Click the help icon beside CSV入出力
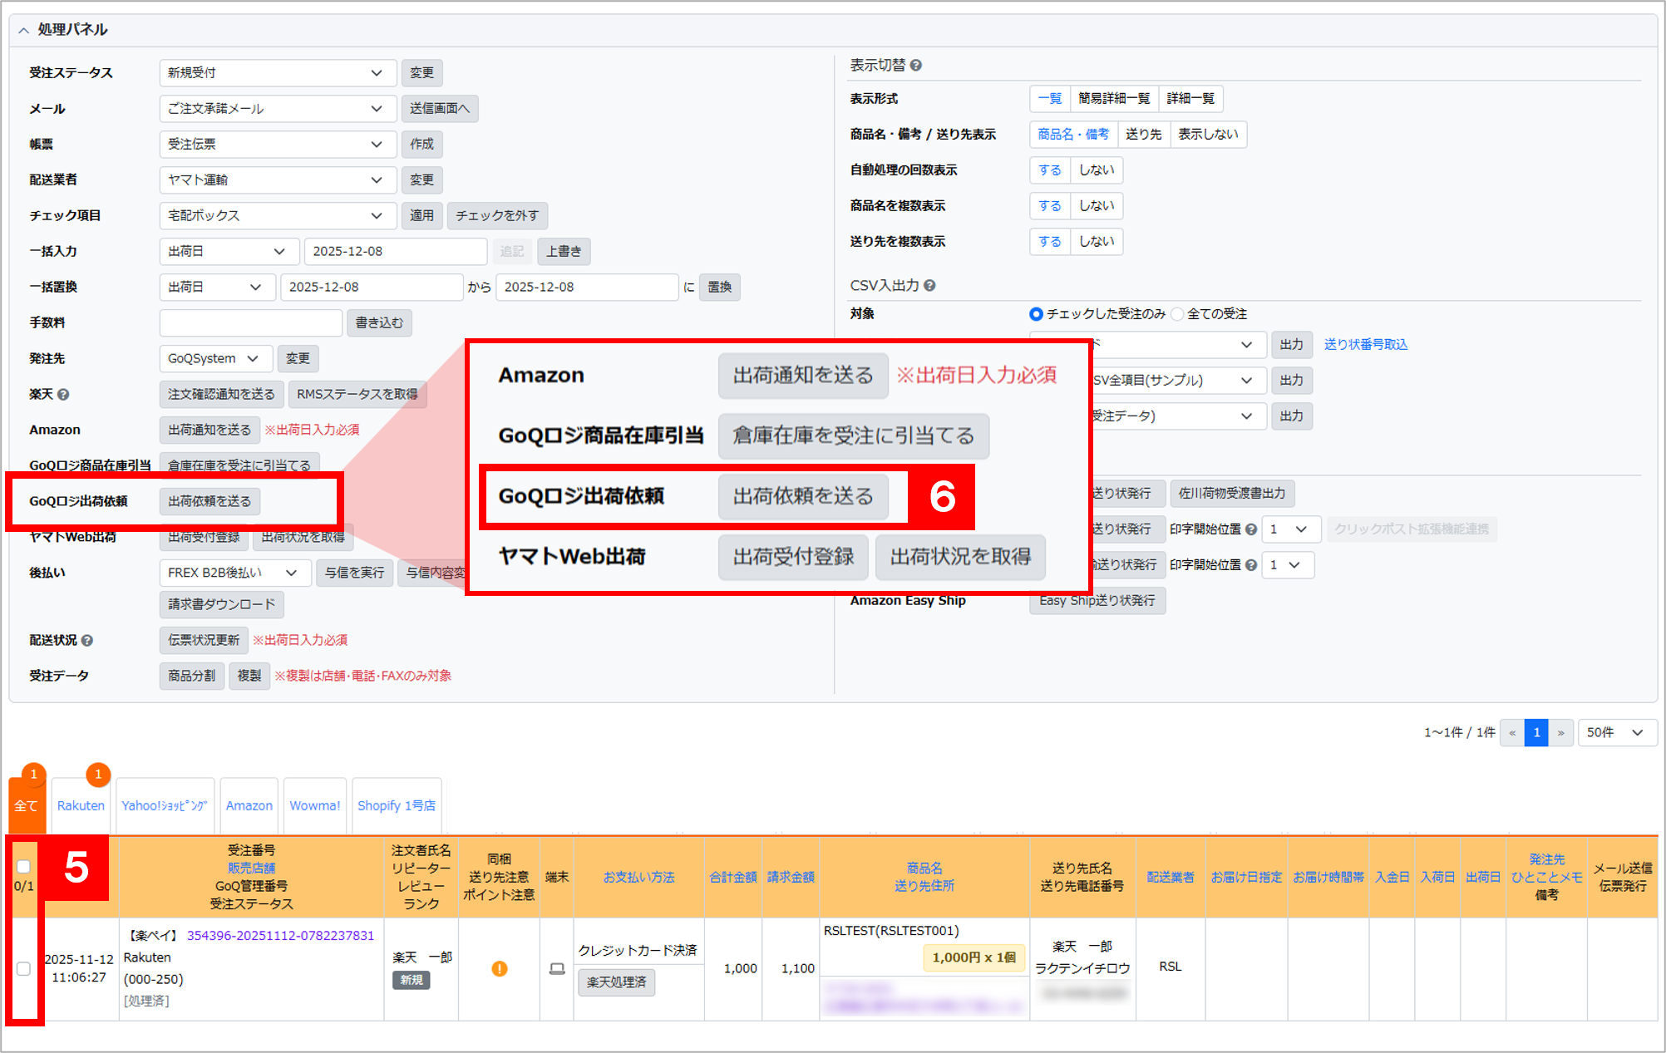1666x1053 pixels. tap(930, 285)
